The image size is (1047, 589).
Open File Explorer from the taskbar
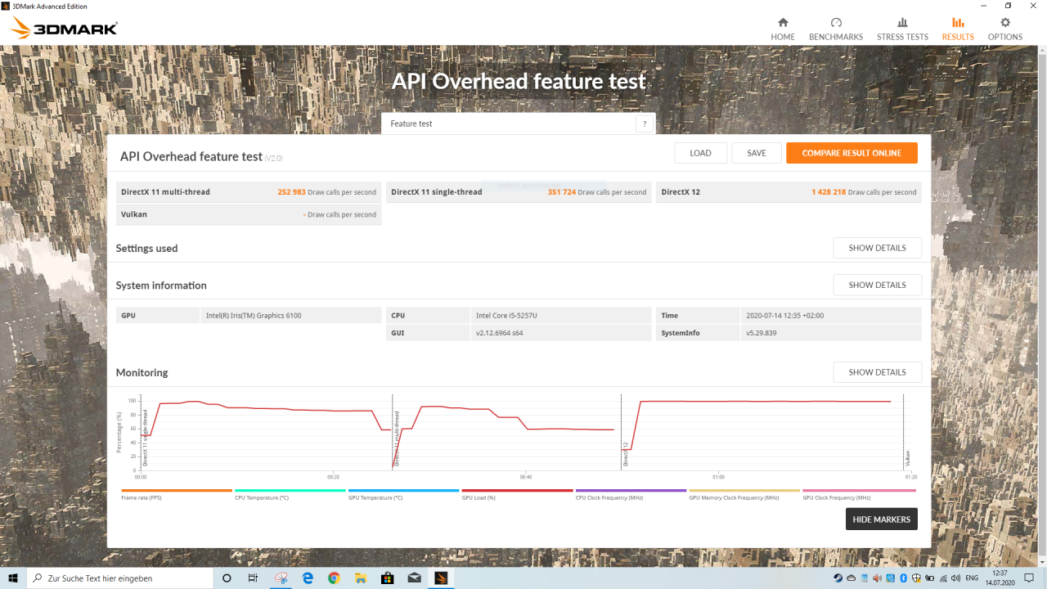(x=360, y=578)
